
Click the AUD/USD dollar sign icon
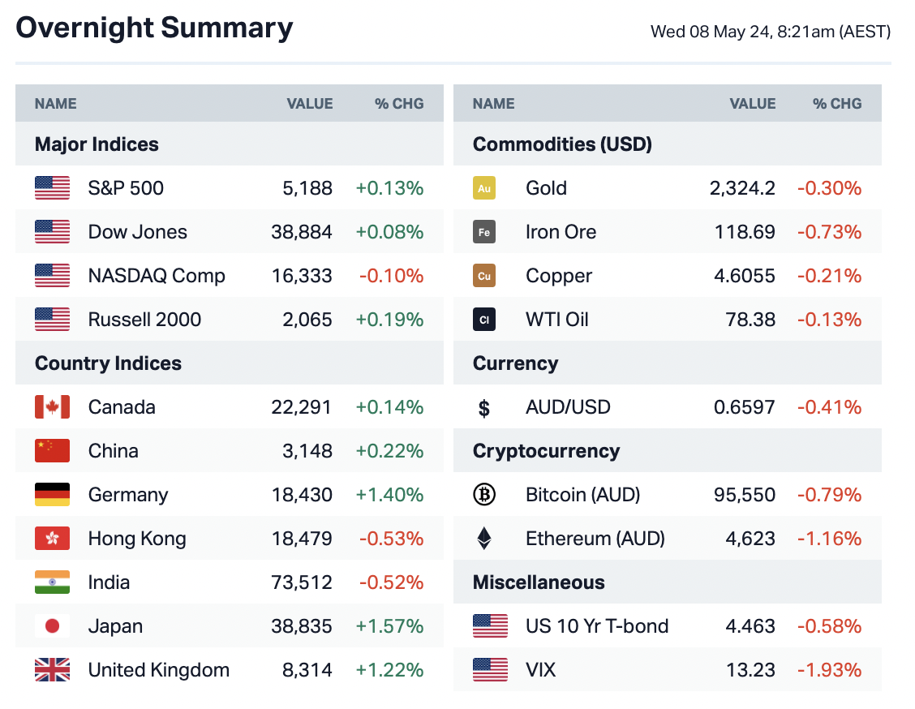(x=484, y=408)
